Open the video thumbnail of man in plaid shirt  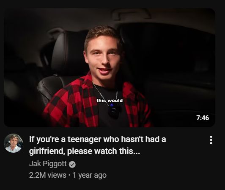coord(110,68)
